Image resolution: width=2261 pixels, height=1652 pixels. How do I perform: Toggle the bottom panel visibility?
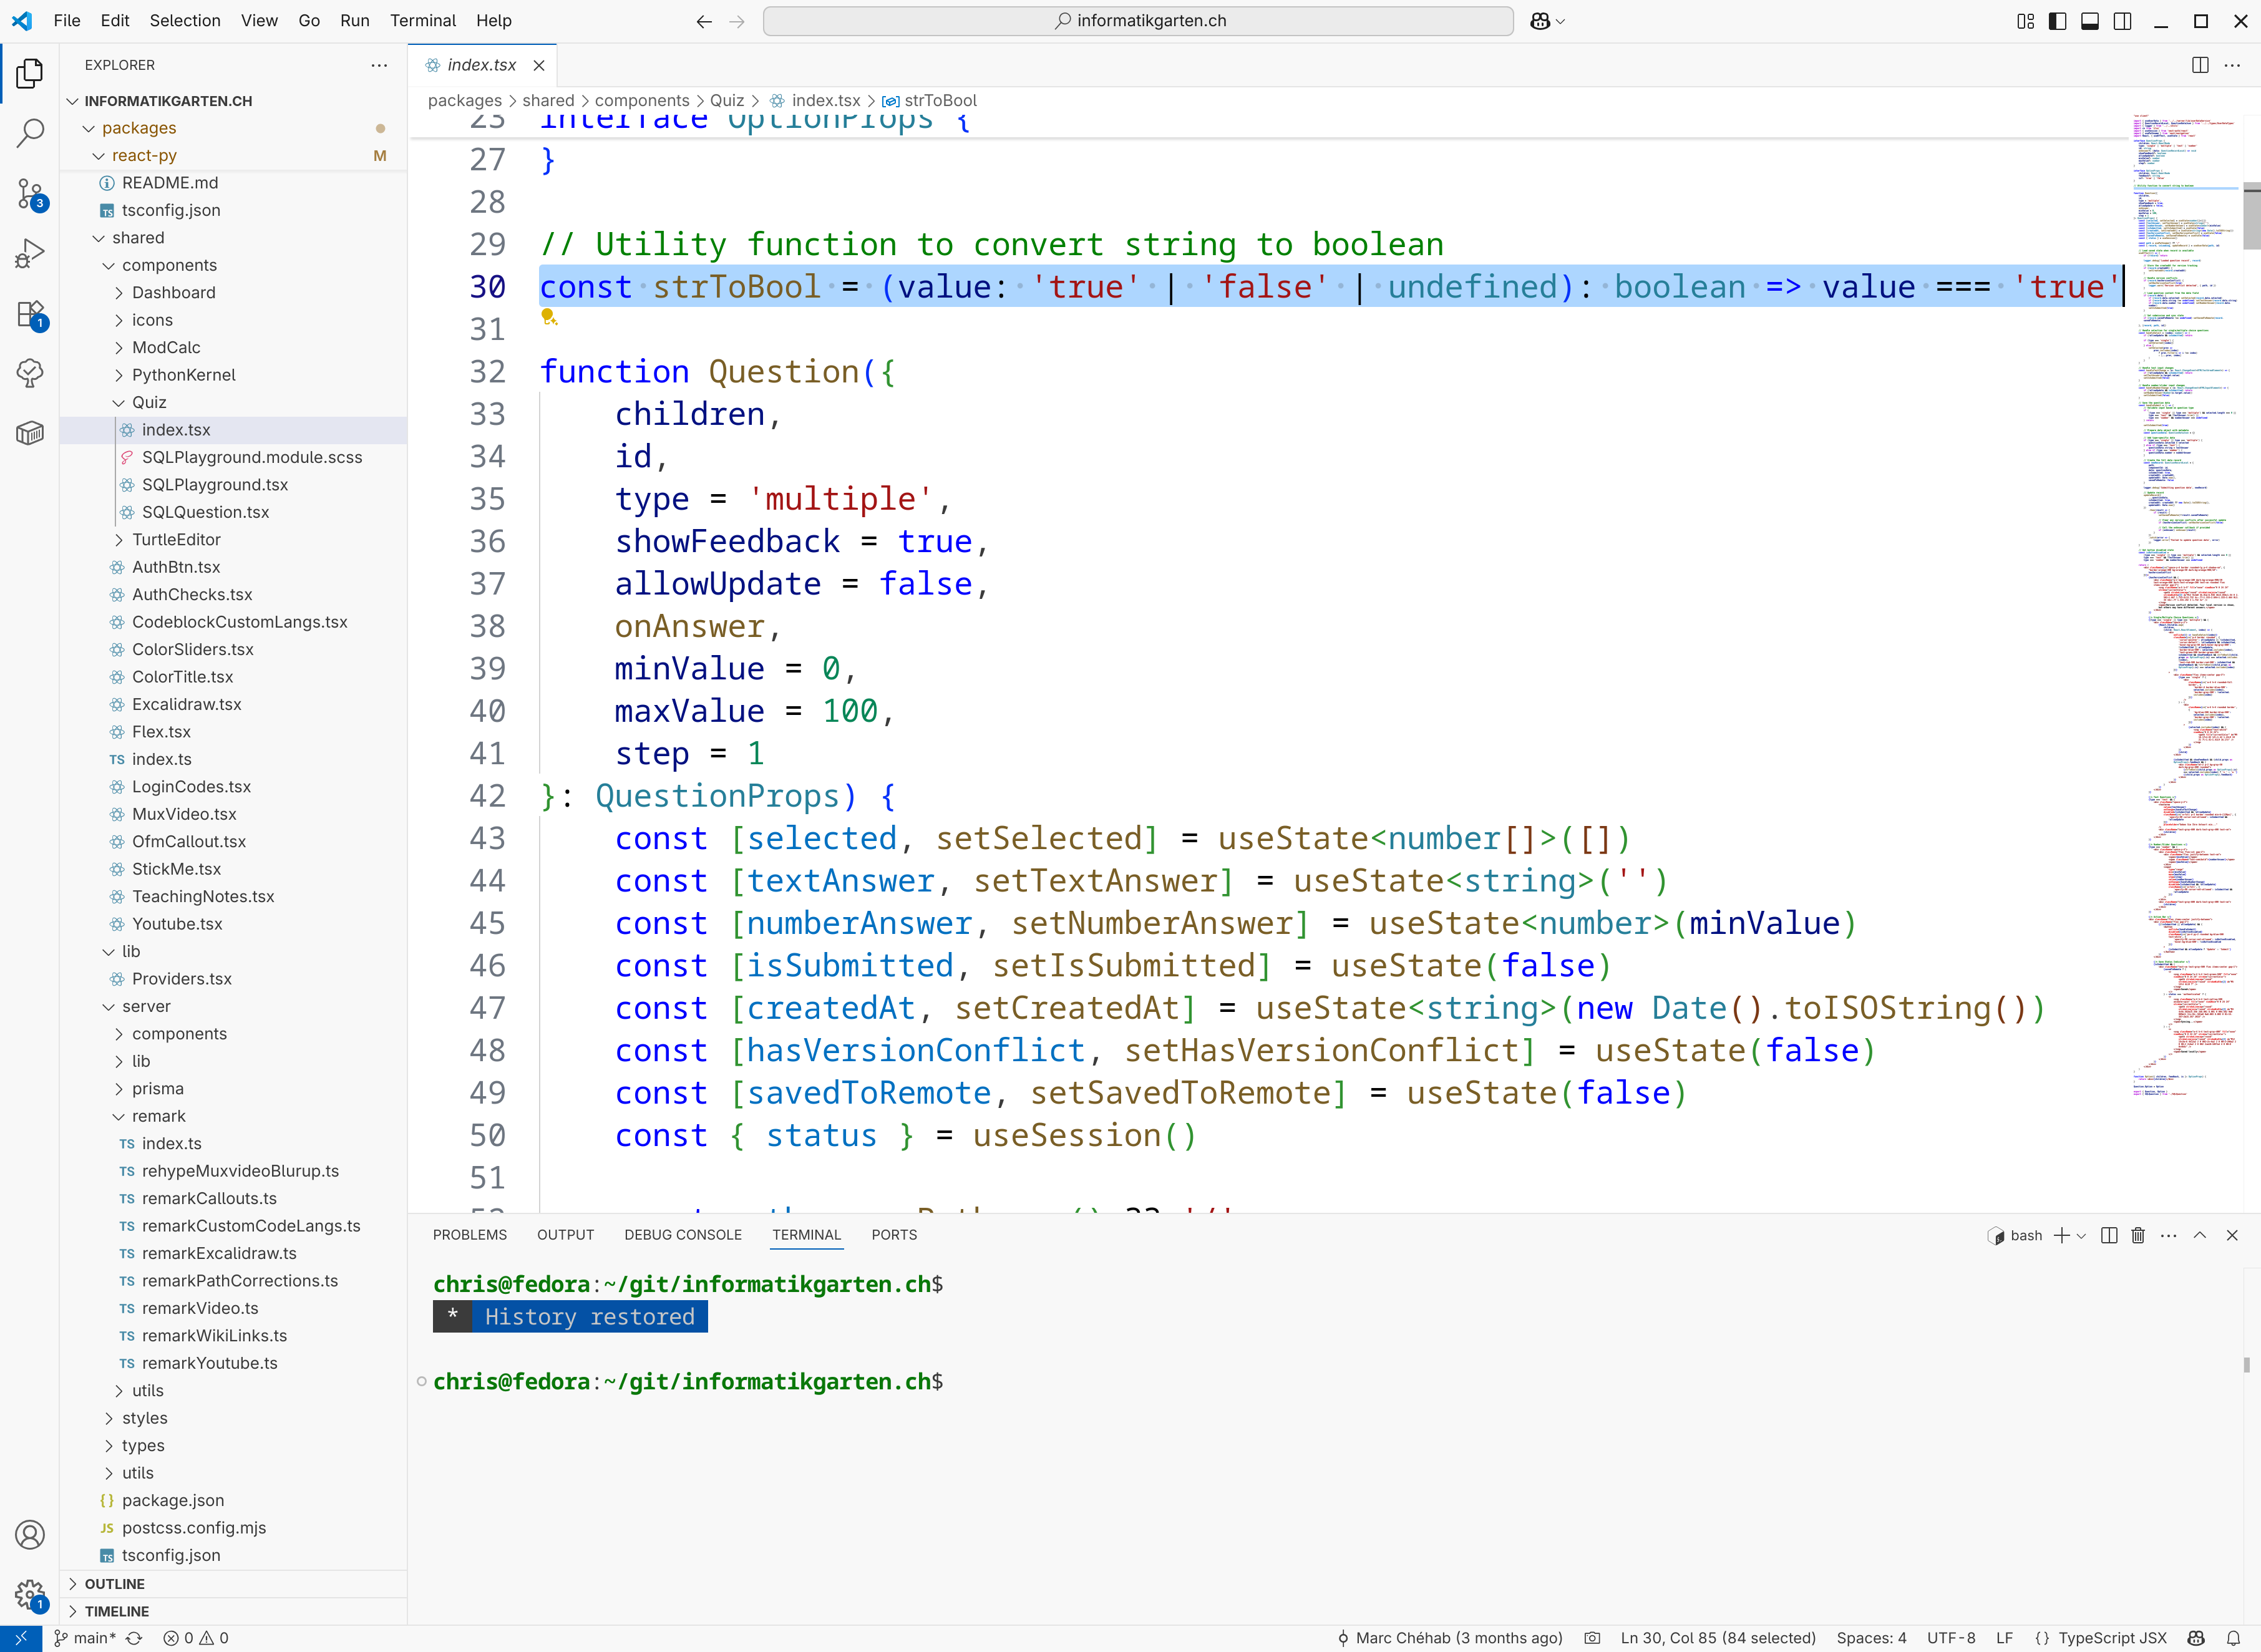[x=2090, y=21]
